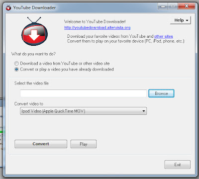Click the Exit button
Screen dimensions: 199x179
178,165
